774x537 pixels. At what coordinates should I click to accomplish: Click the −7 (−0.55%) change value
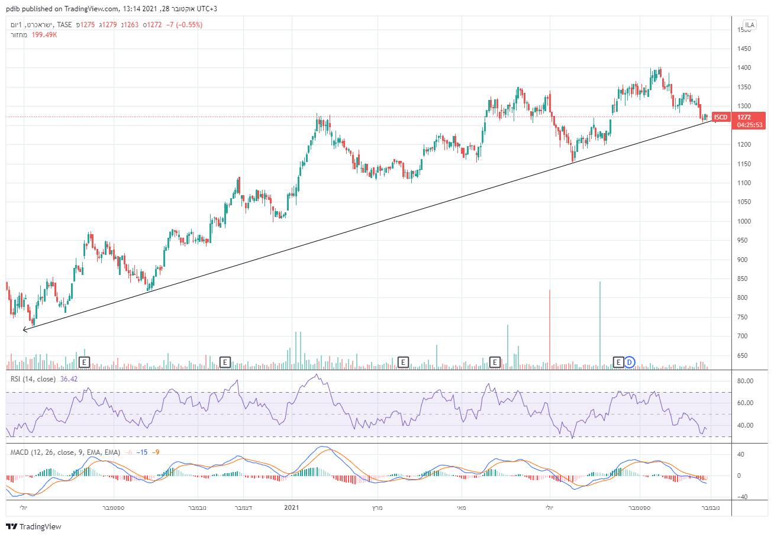click(x=184, y=25)
